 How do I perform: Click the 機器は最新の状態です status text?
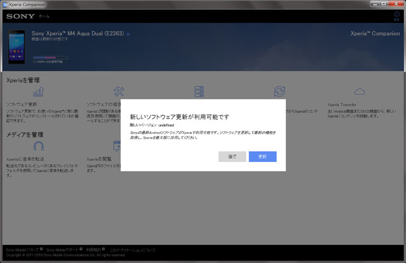point(50,39)
